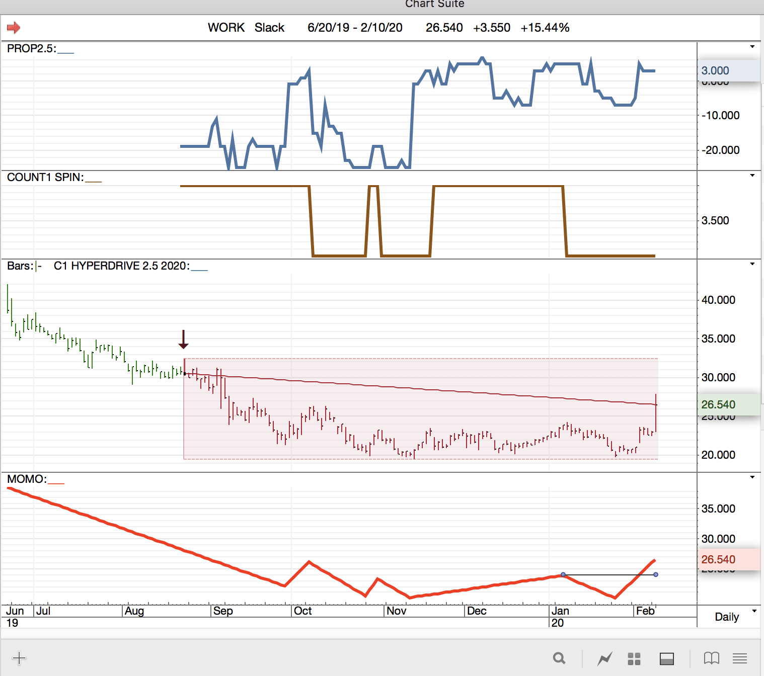This screenshot has height=676, width=764.
Task: Click the red arrow icon beside the symbol
Action: click(14, 28)
